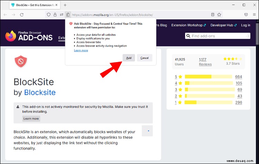Click Add to install BlockSite
The width and height of the screenshot is (259, 164).
pos(129,58)
